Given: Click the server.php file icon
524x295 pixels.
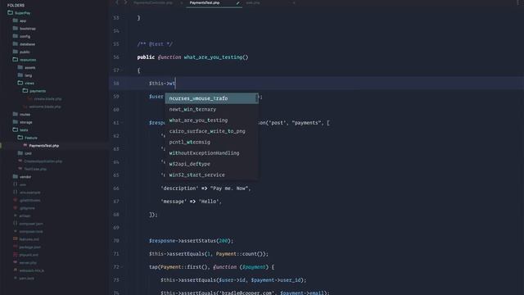Looking at the screenshot, I should [x=16, y=262].
